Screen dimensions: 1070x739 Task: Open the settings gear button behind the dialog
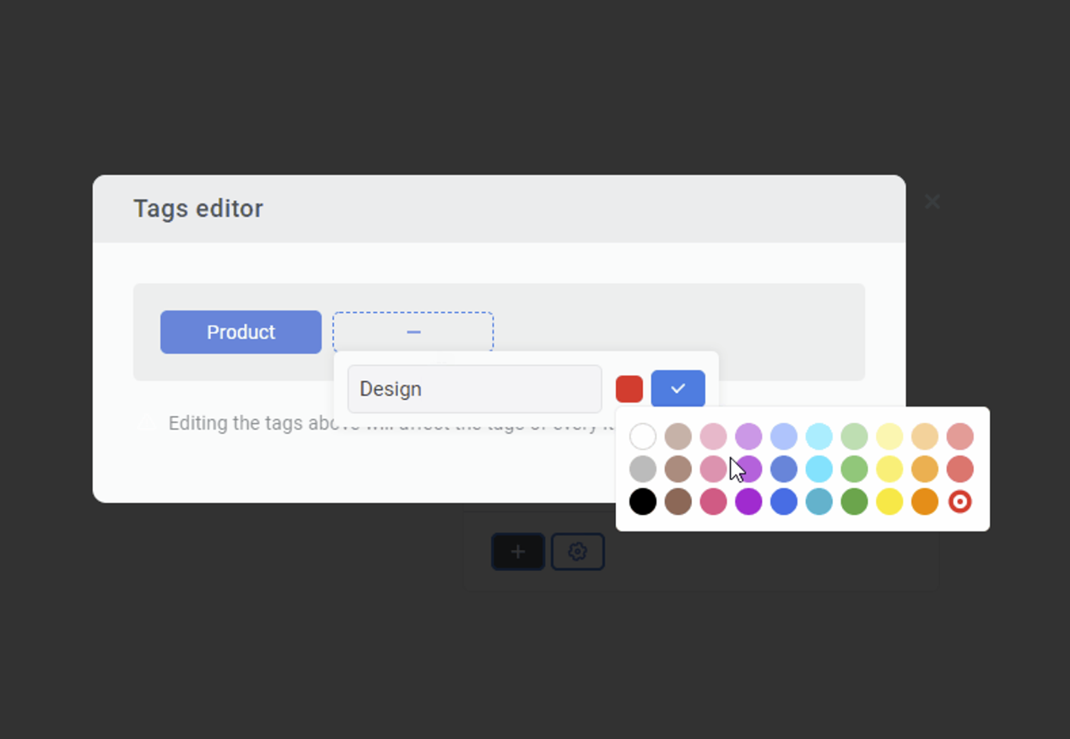click(577, 552)
